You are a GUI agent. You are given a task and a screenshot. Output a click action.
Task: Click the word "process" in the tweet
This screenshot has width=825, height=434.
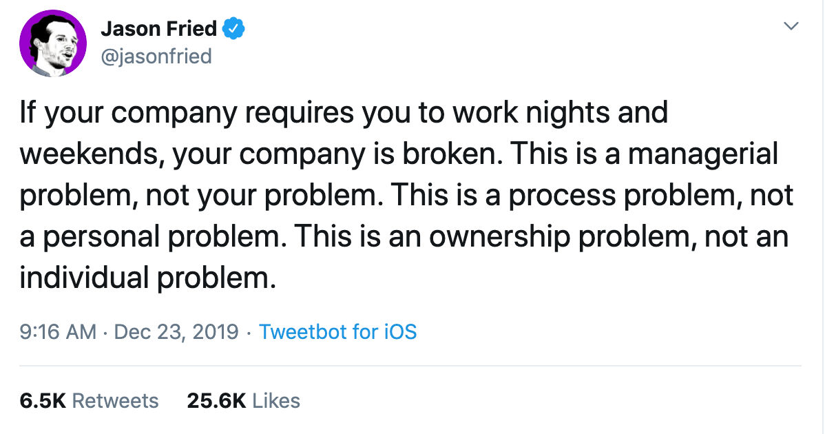(x=561, y=195)
